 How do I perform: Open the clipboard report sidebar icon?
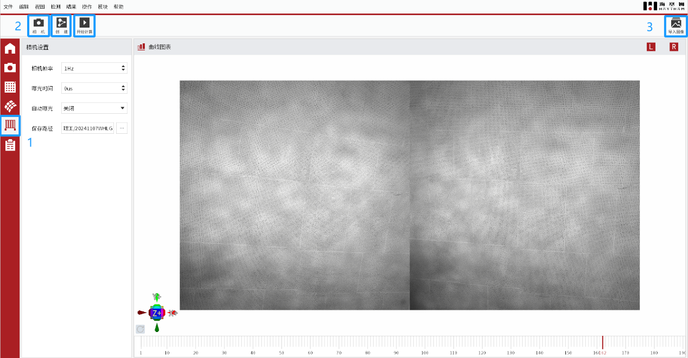[10, 145]
